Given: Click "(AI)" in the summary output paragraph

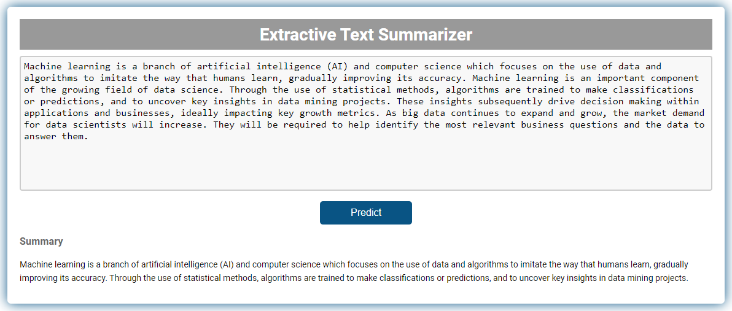Looking at the screenshot, I should pos(227,265).
